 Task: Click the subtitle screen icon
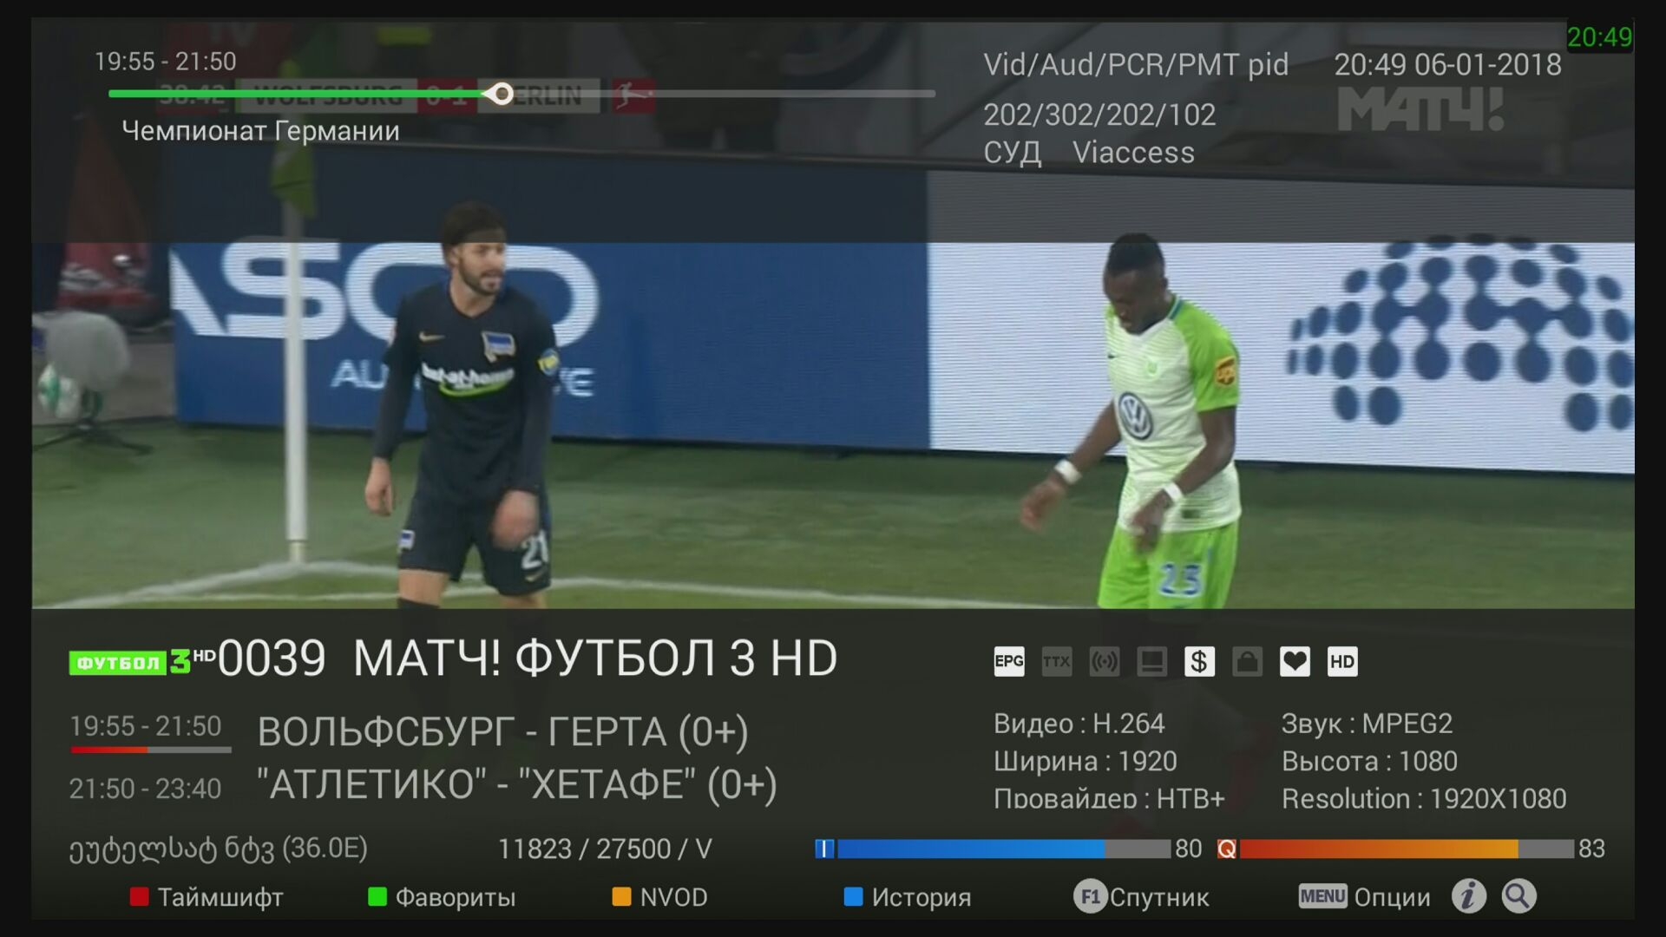1152,662
